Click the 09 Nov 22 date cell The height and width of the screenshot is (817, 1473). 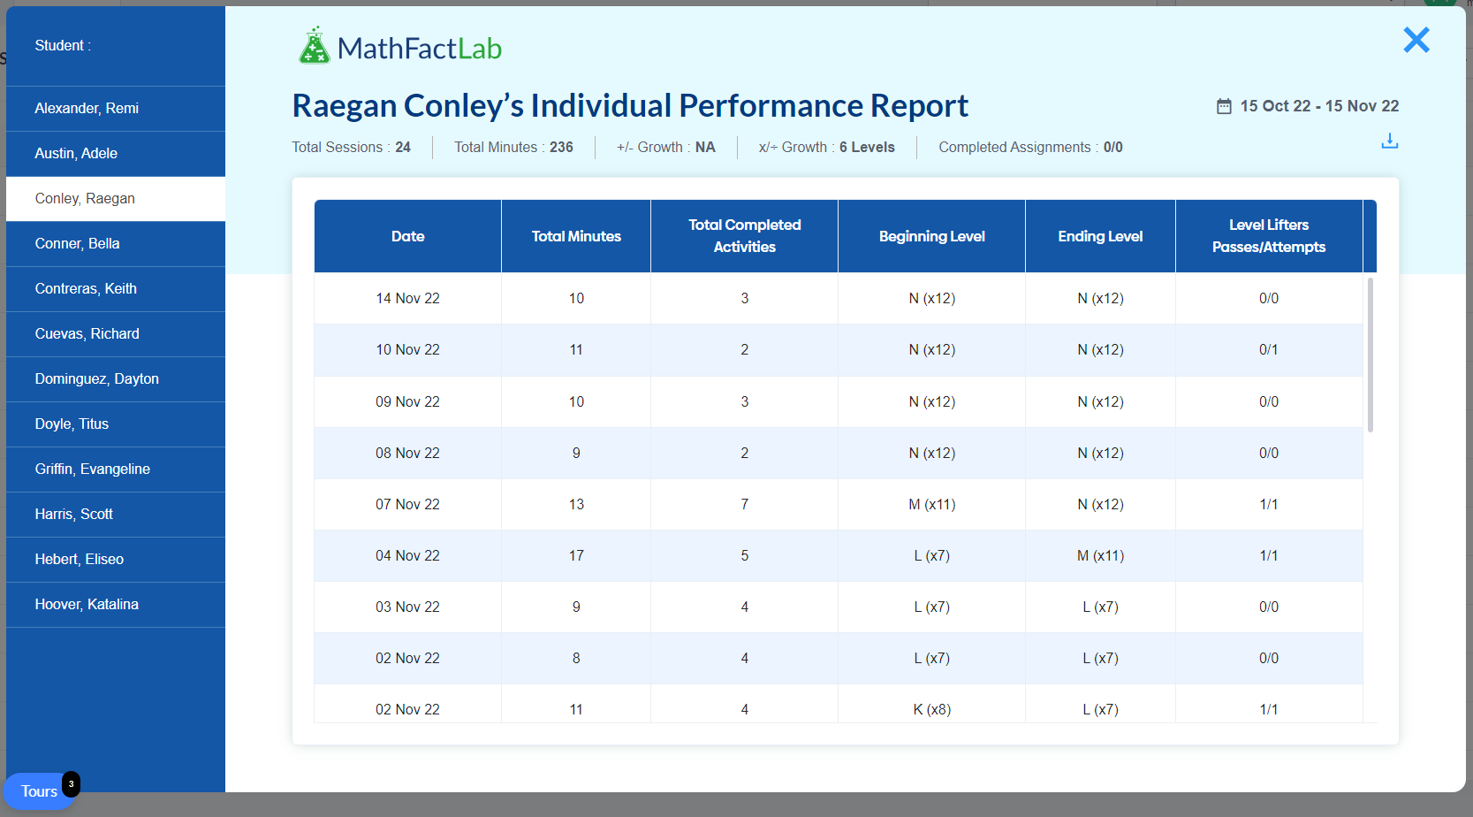tap(408, 402)
